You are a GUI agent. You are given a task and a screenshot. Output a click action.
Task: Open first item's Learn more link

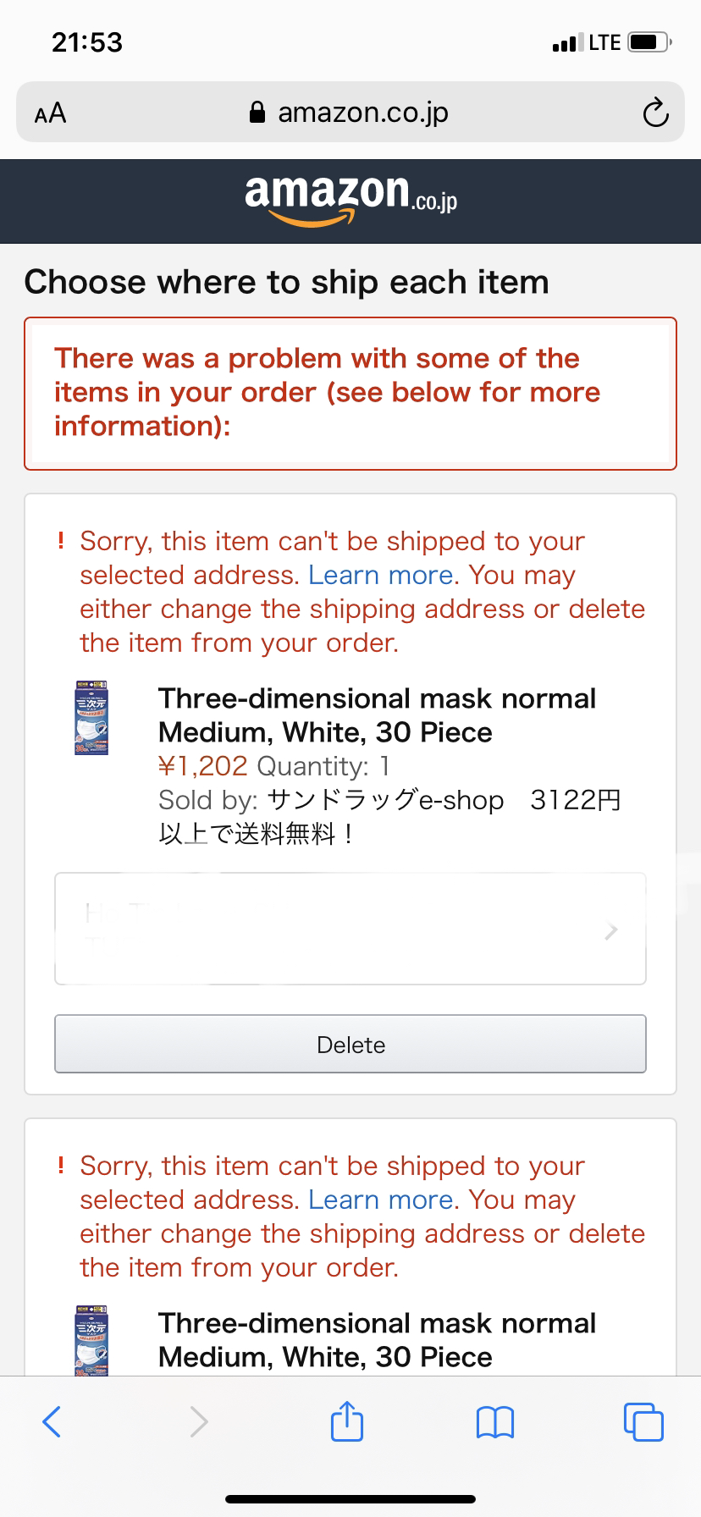point(381,575)
